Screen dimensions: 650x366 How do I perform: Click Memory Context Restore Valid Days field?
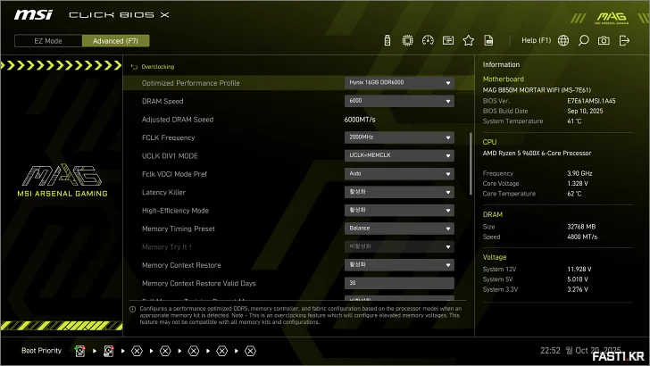coord(399,283)
